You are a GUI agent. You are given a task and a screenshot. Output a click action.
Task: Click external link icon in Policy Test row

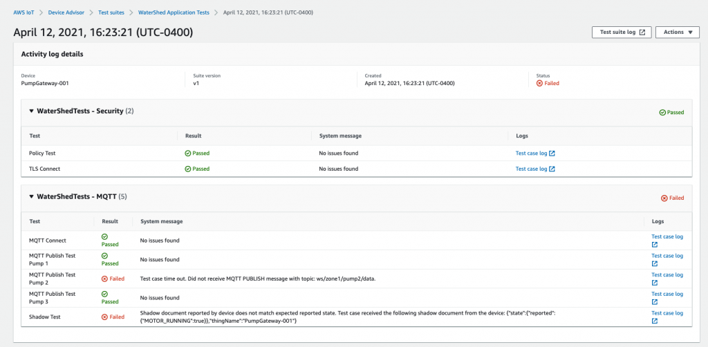pos(552,153)
